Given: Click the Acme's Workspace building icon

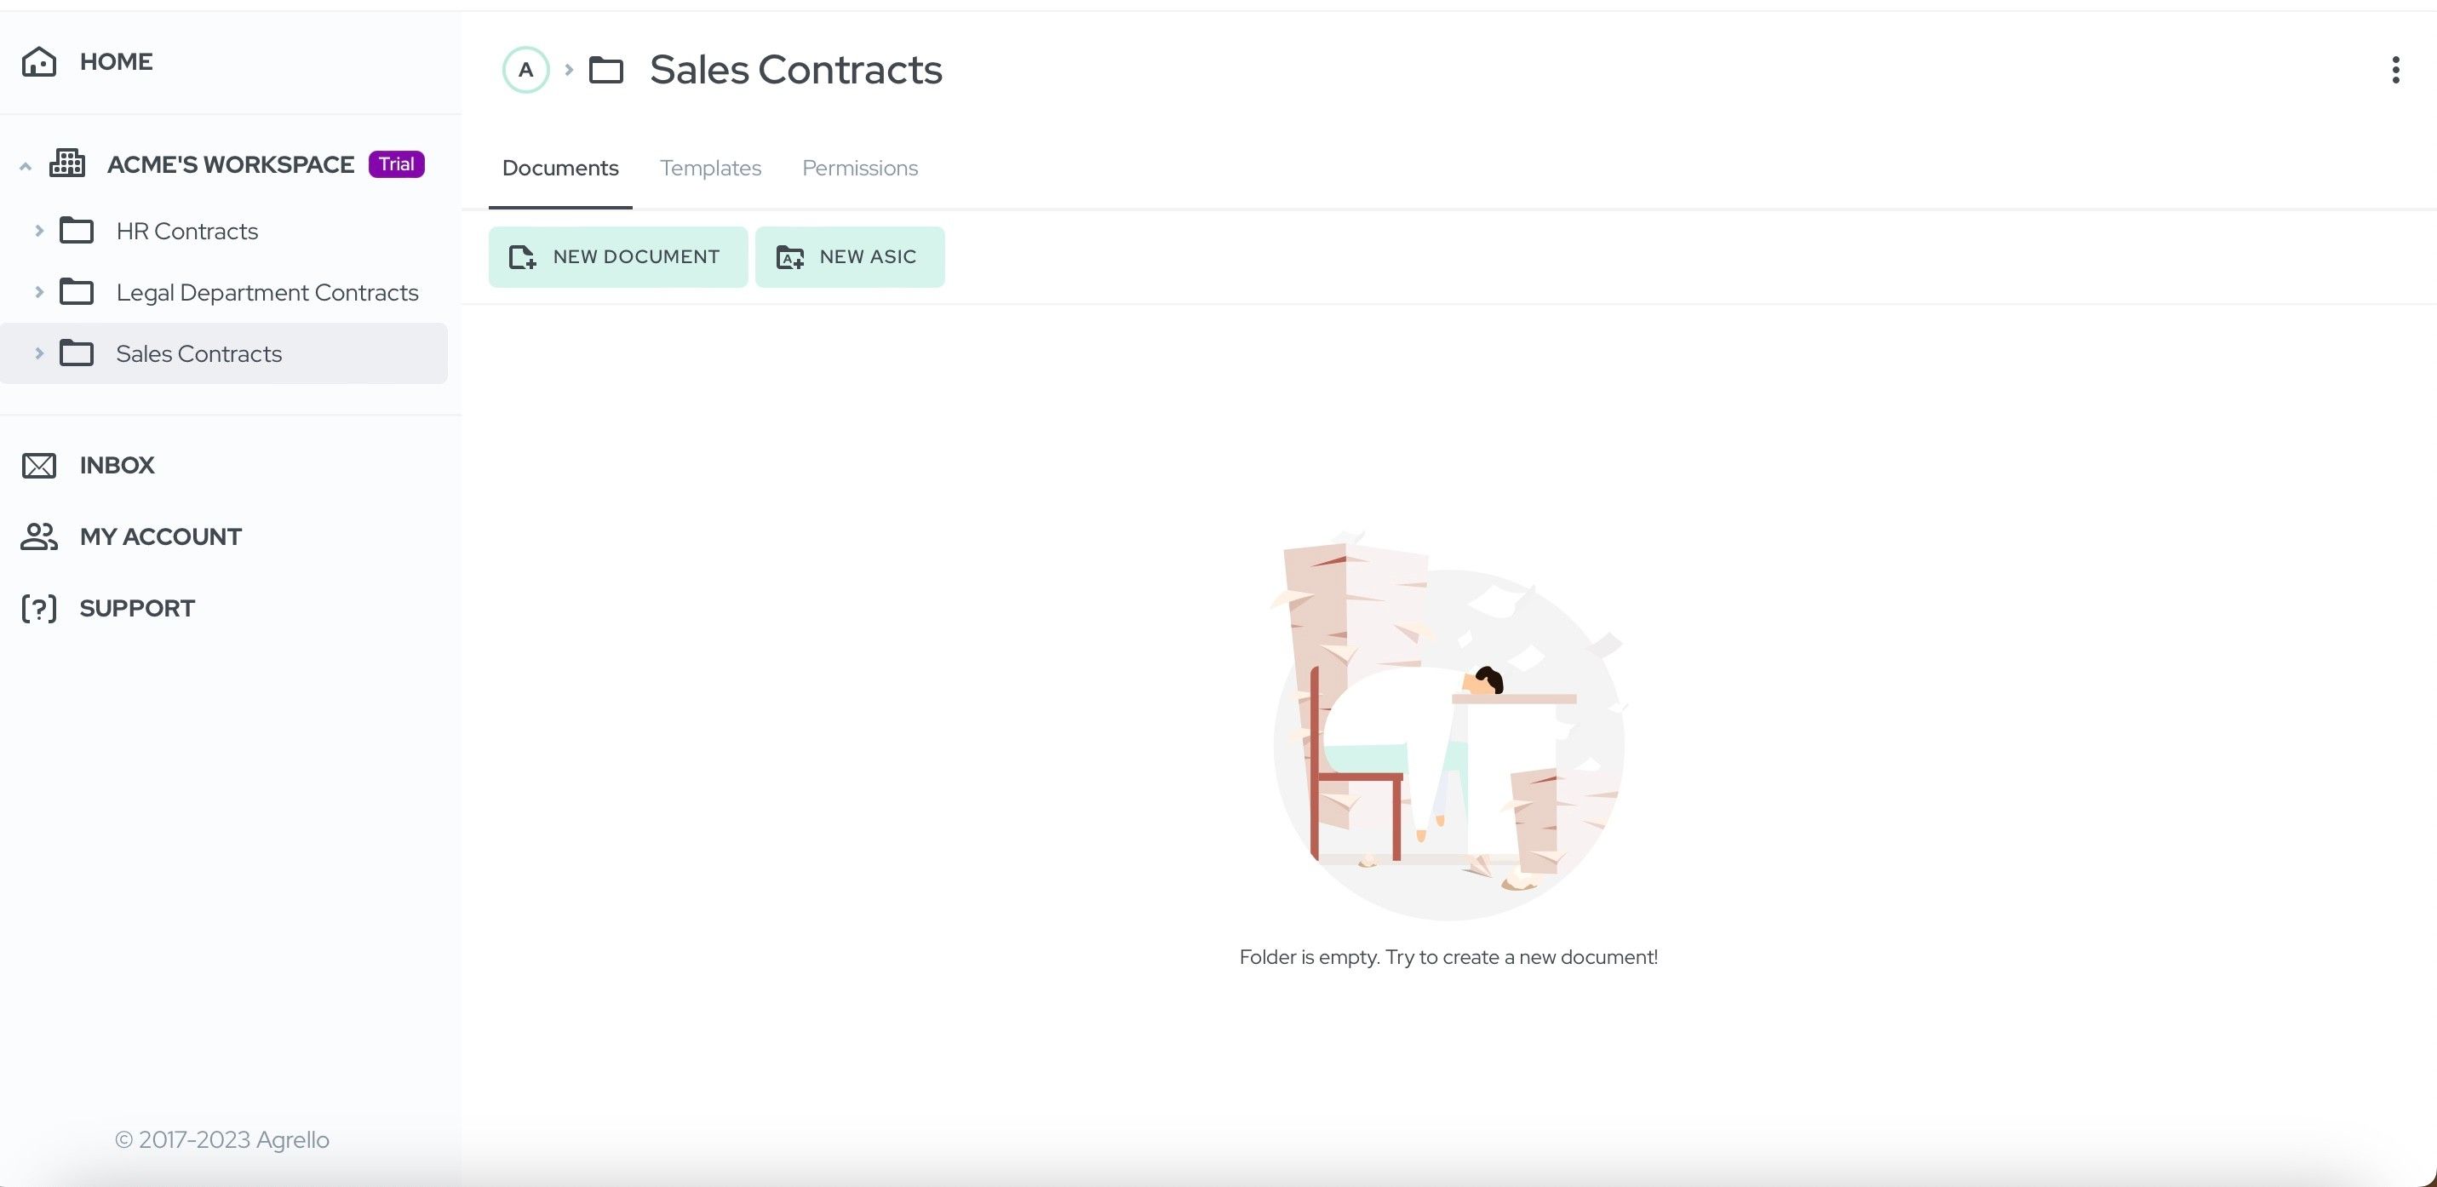Looking at the screenshot, I should tap(67, 163).
